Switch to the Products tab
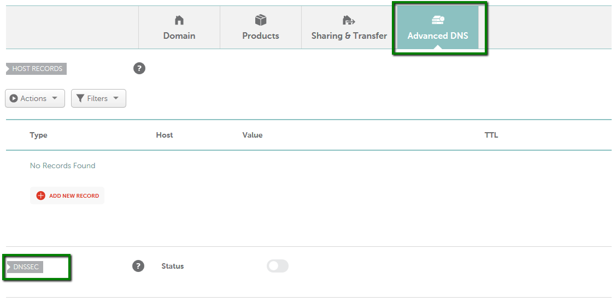The image size is (616, 302). tap(261, 27)
